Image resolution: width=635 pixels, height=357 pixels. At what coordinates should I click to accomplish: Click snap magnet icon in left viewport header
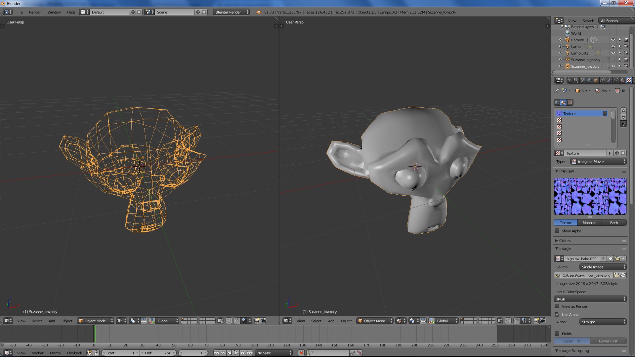237,321
